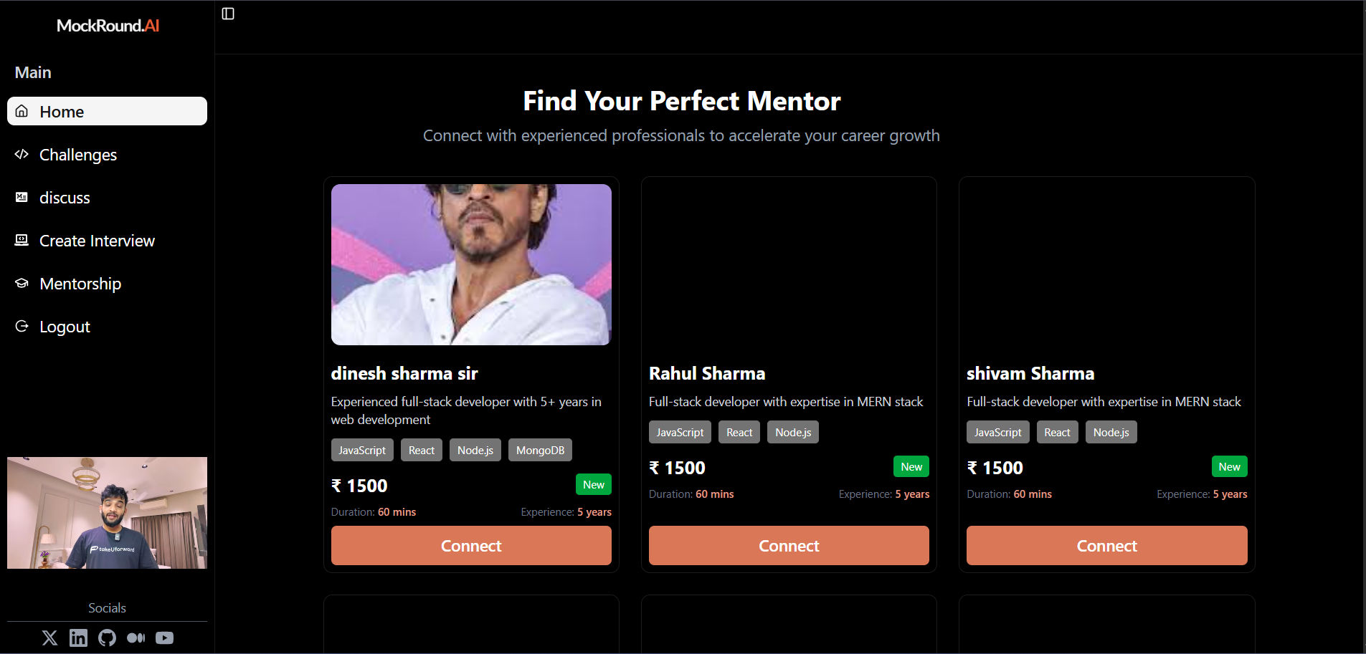Viewport: 1366px width, 654px height.
Task: Click the MockRound.AI logo
Action: tap(108, 26)
